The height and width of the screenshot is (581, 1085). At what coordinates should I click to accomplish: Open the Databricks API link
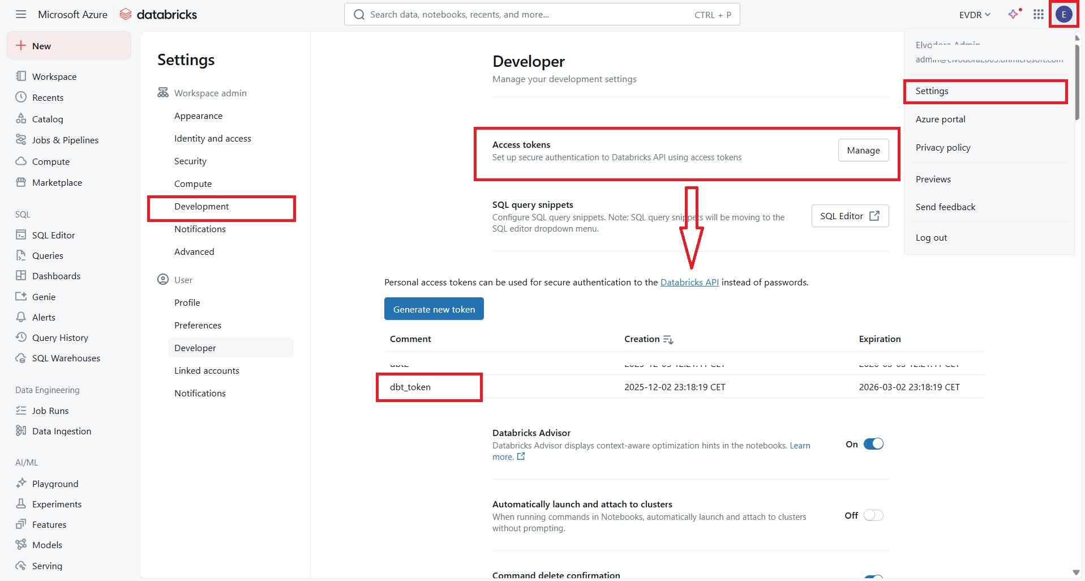[689, 282]
